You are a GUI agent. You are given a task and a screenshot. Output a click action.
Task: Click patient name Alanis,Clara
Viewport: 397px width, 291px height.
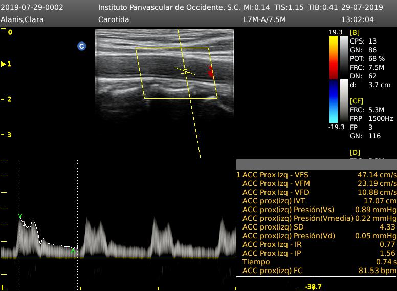22,19
